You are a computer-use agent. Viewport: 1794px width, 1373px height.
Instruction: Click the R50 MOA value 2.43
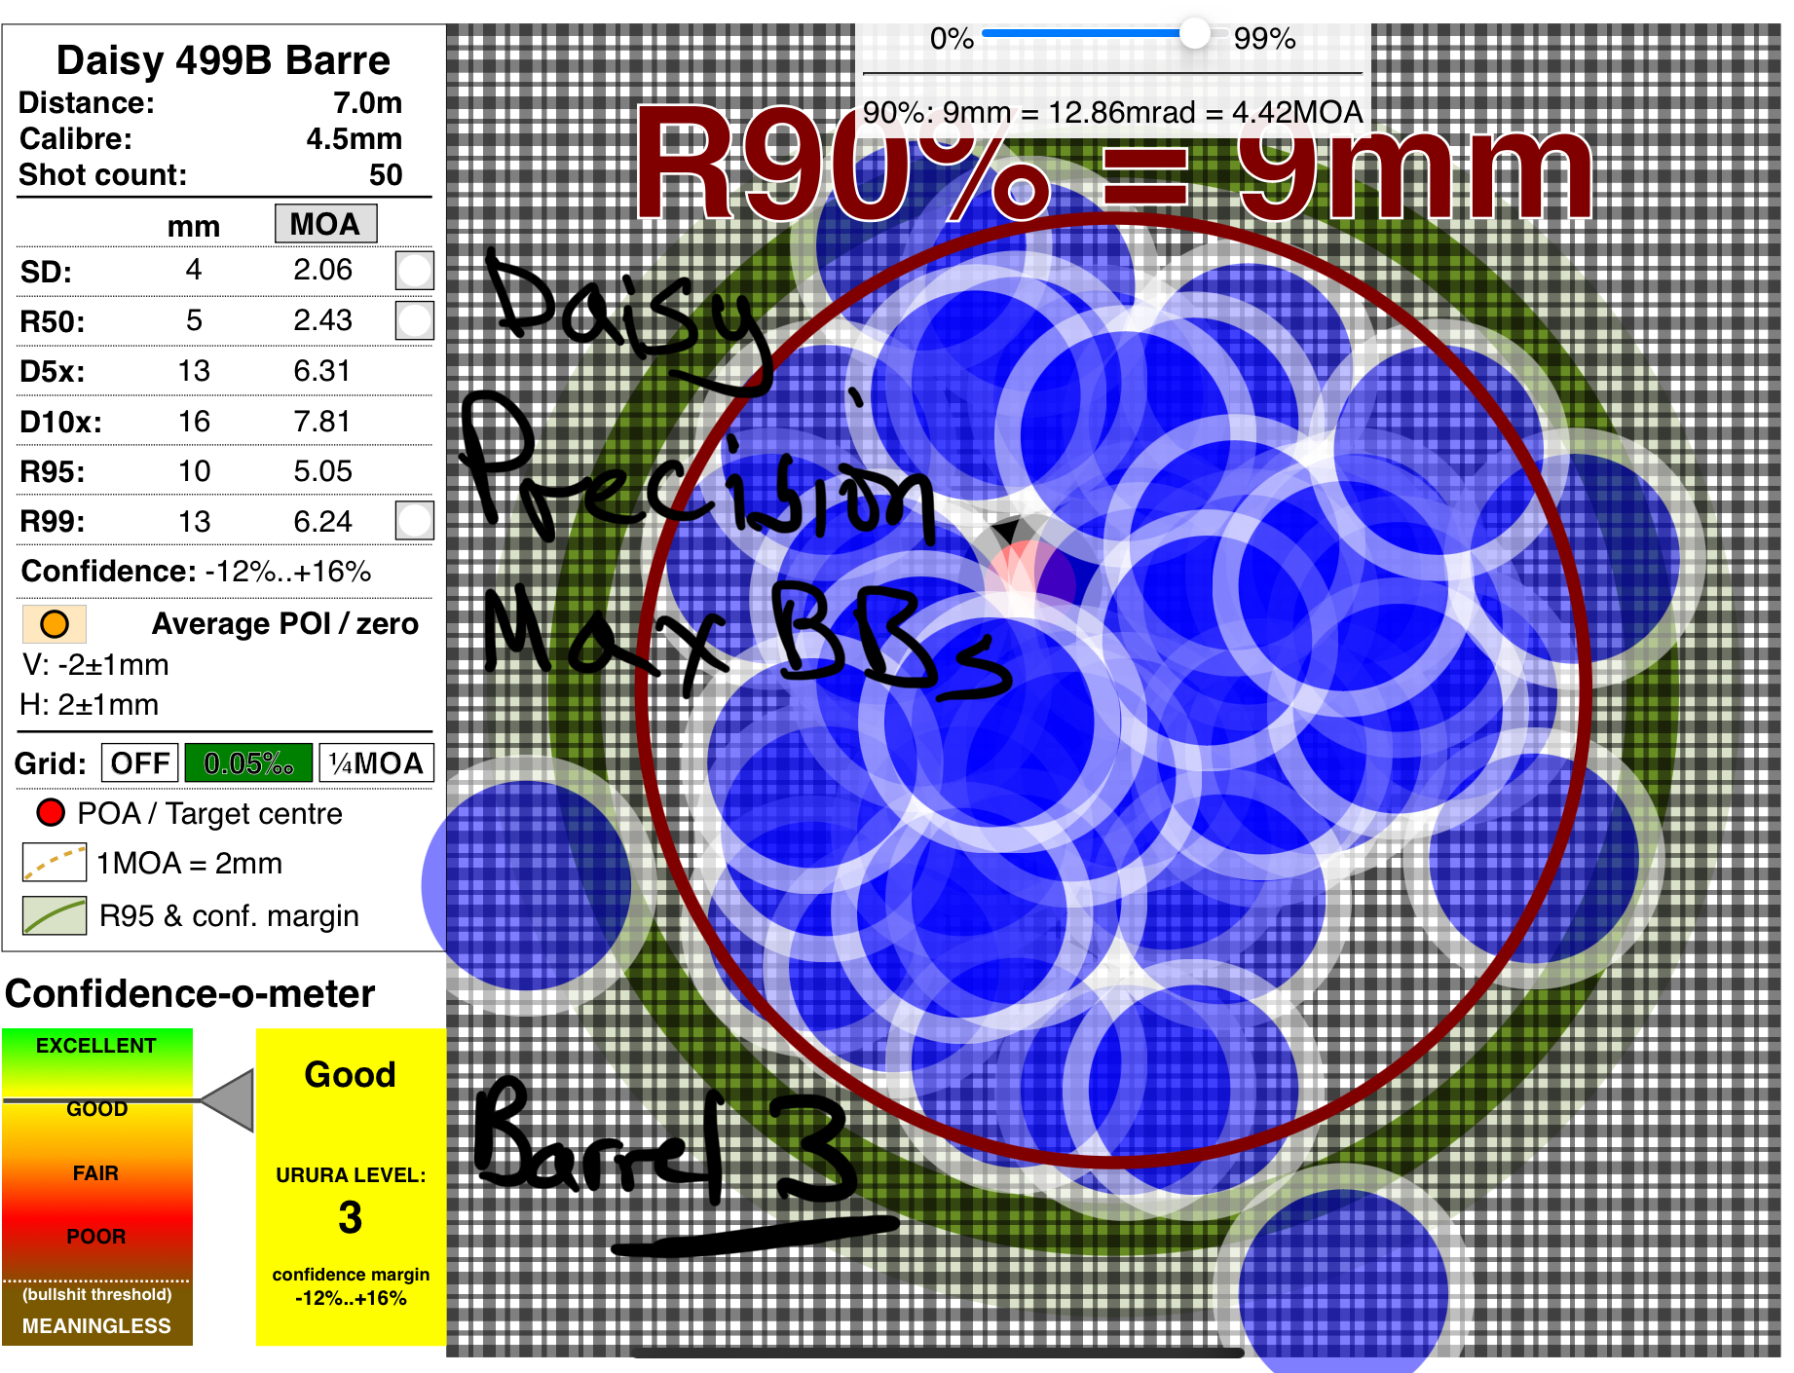point(322,320)
